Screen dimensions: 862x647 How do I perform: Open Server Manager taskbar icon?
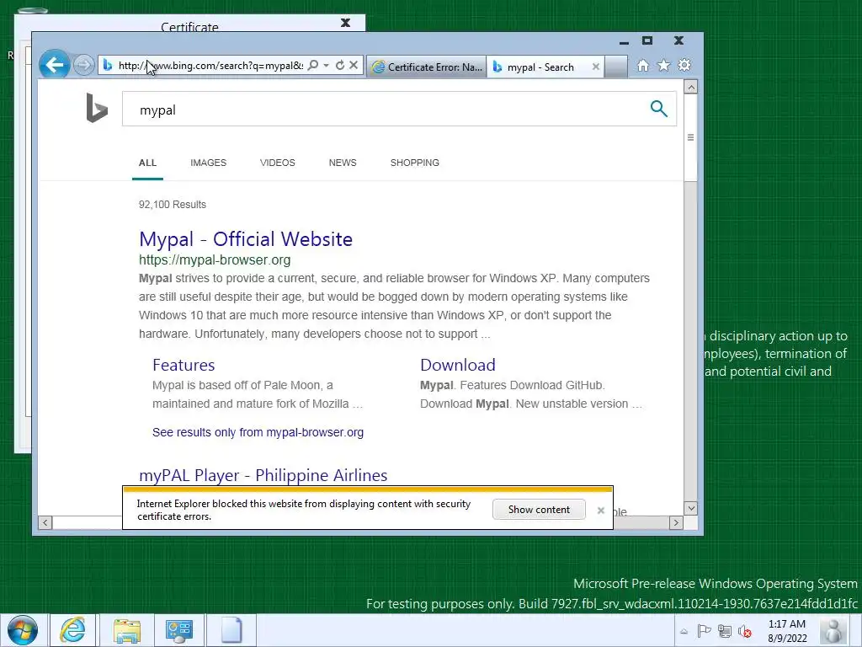pyautogui.click(x=179, y=630)
